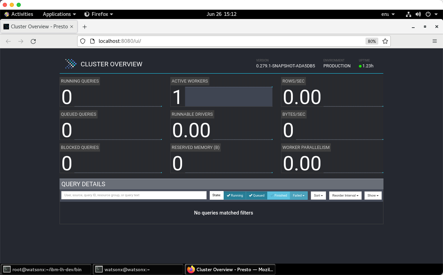Viewport: 443px width, 275px height.
Task: Switch to root@watsonx terminal window
Action: click(46, 269)
